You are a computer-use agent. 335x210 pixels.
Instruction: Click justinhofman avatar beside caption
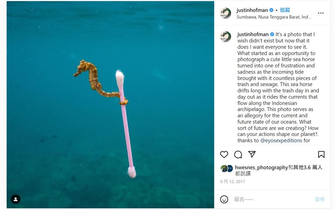[x=226, y=36]
